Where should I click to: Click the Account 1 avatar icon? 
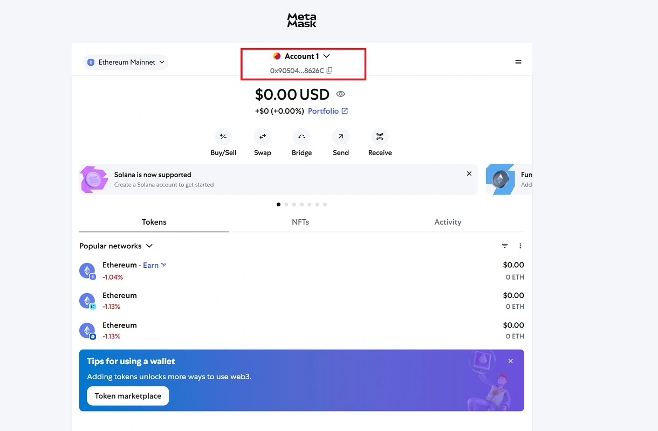pos(277,56)
